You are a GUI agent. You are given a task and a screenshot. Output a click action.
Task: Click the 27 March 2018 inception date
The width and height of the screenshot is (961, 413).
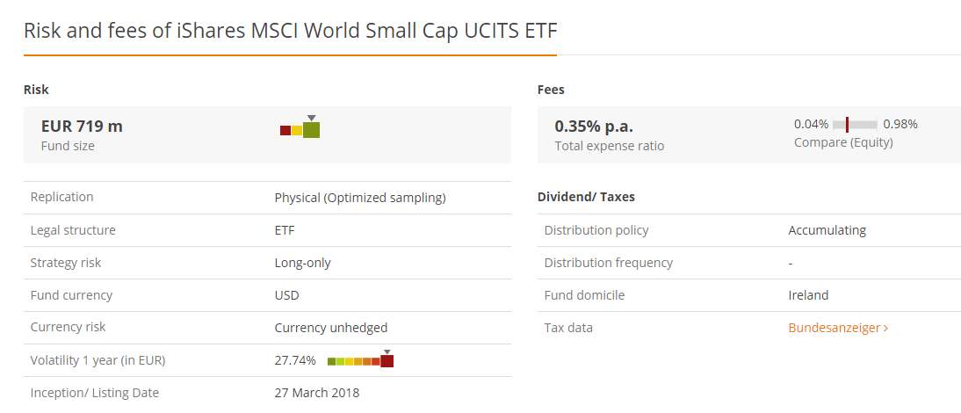(317, 393)
